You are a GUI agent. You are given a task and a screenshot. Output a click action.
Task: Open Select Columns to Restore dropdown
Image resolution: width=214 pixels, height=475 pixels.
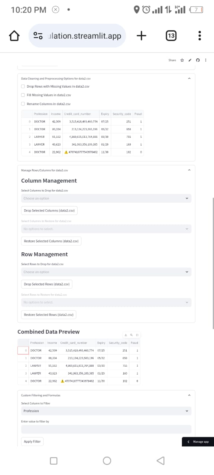[x=106, y=229]
